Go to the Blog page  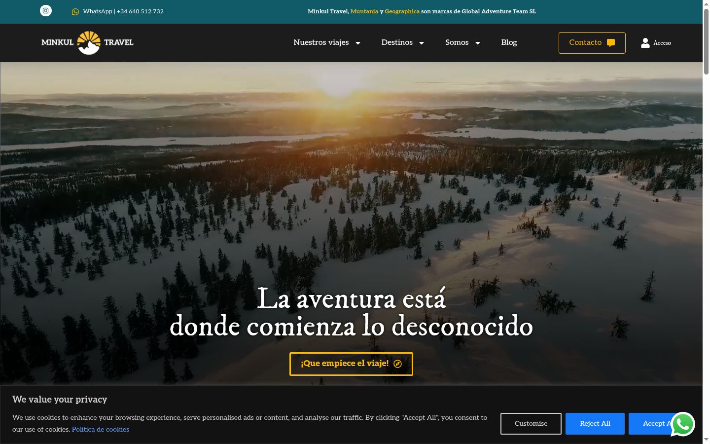[x=509, y=42]
